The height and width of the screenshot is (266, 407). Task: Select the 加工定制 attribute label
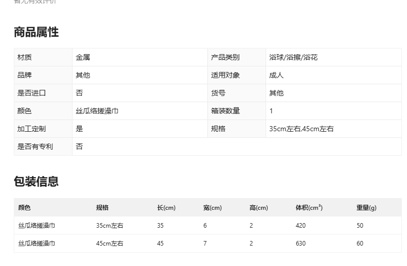point(32,129)
